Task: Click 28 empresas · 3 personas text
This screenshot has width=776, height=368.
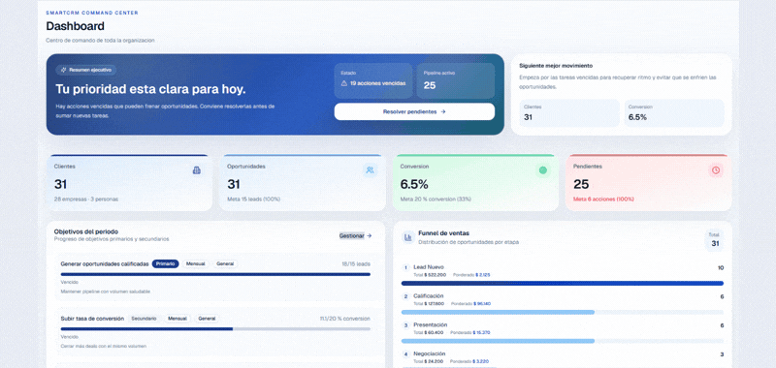Action: 86,199
